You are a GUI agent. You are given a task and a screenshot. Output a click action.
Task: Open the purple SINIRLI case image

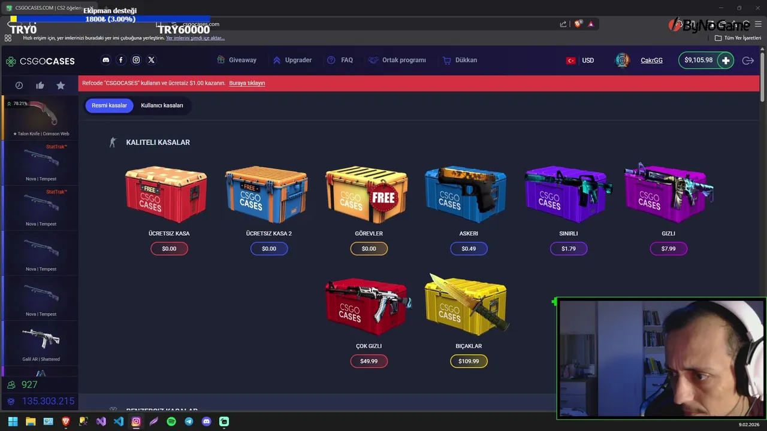coord(568,194)
